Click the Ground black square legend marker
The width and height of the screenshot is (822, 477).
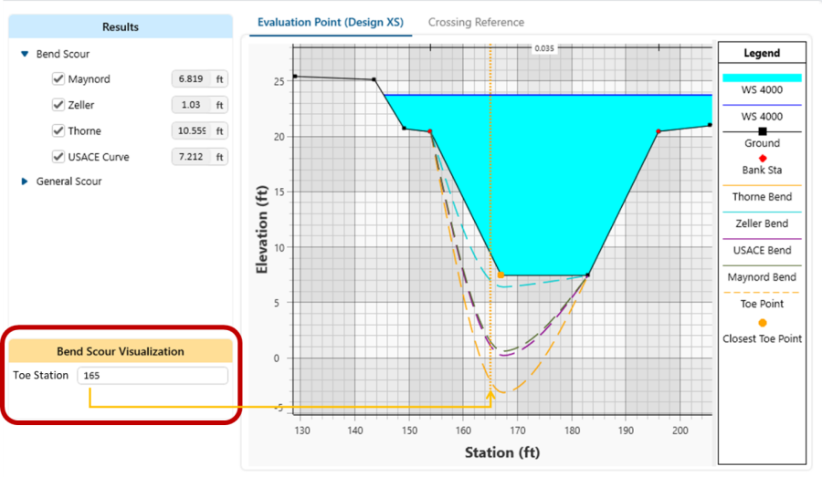pyautogui.click(x=762, y=131)
